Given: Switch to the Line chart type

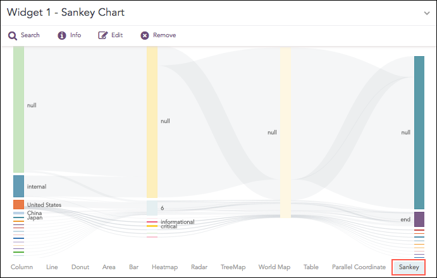Looking at the screenshot, I should coord(52,267).
